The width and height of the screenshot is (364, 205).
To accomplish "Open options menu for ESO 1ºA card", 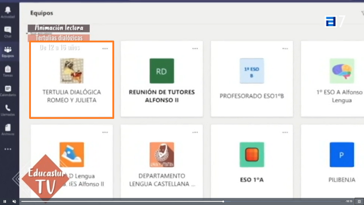I will tap(285, 132).
